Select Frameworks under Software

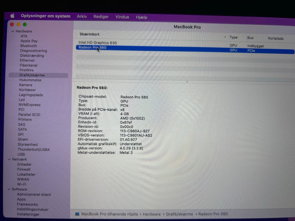tap(27, 204)
